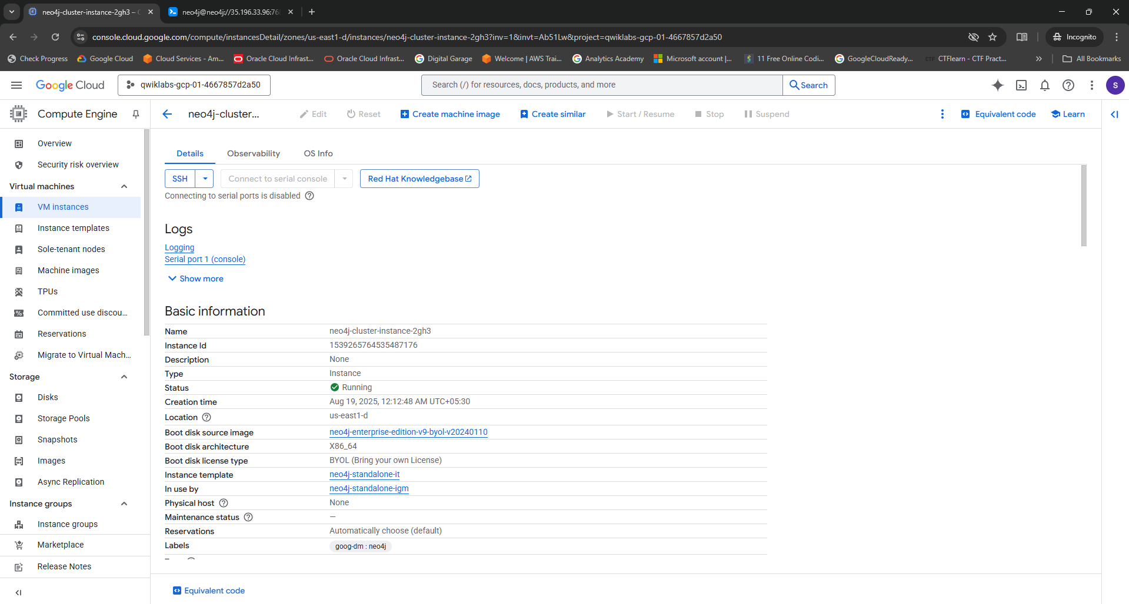Screen dimensions: 1129x604
Task: Switch to the Details tab
Action: click(x=190, y=153)
